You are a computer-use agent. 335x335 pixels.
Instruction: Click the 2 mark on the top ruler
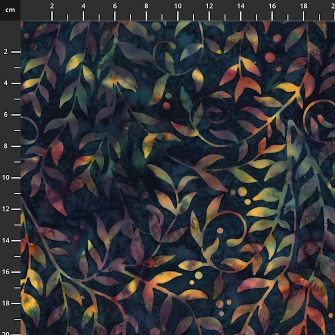52,6
